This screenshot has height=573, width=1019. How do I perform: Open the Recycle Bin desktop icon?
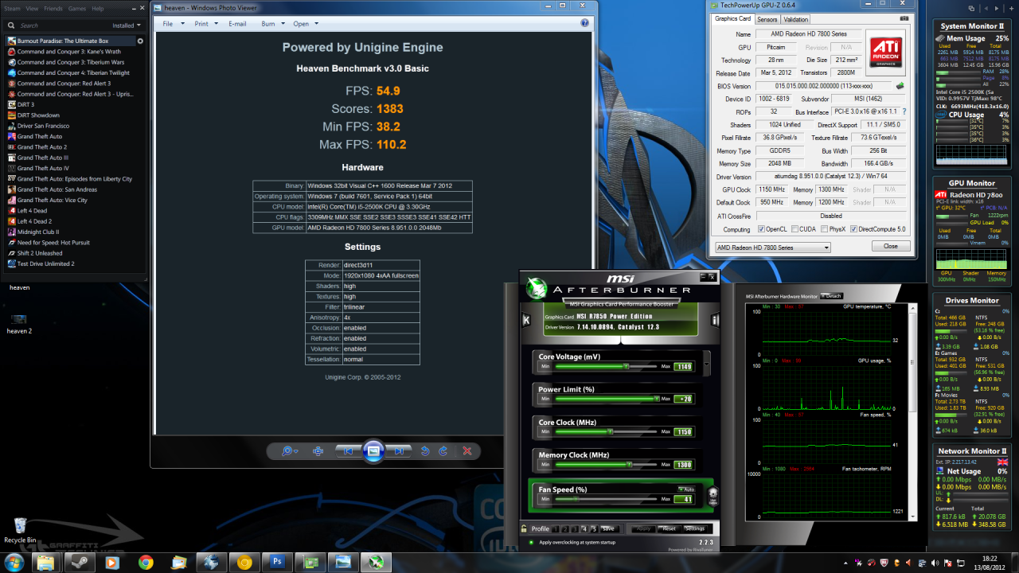(x=20, y=529)
